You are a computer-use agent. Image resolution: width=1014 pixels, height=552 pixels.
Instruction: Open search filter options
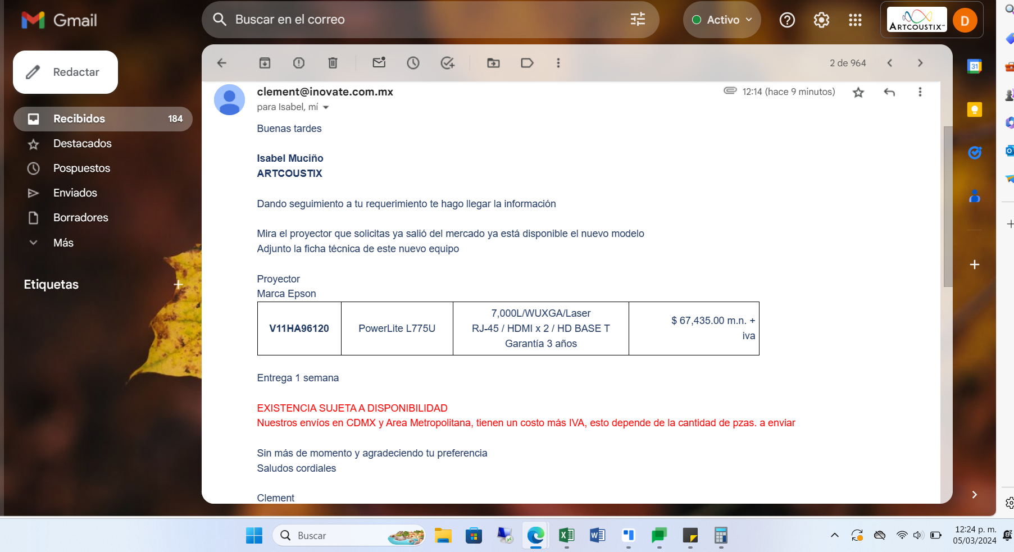(x=638, y=20)
